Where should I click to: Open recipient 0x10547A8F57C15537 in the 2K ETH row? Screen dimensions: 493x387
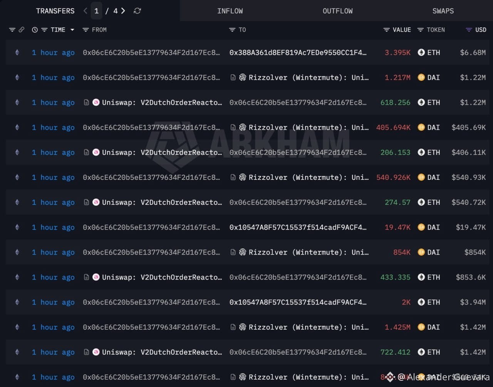298,302
